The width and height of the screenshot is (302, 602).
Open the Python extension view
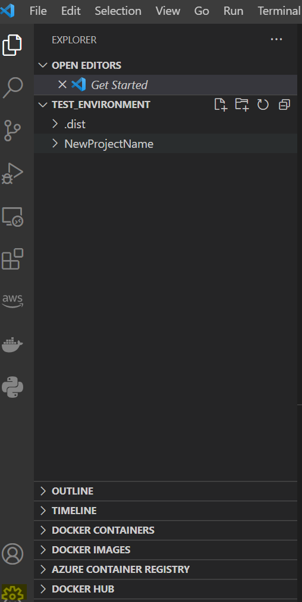(x=12, y=387)
